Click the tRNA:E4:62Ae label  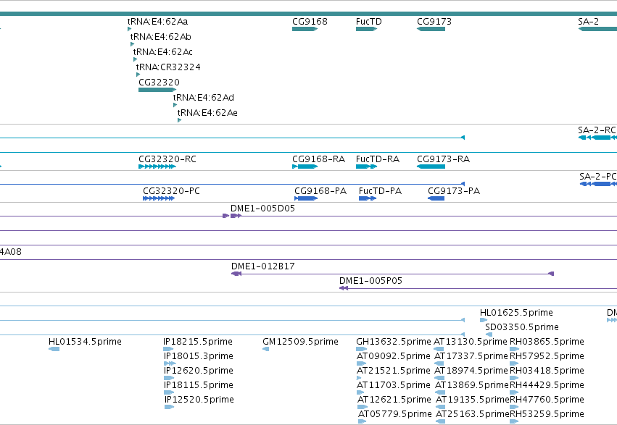click(207, 113)
